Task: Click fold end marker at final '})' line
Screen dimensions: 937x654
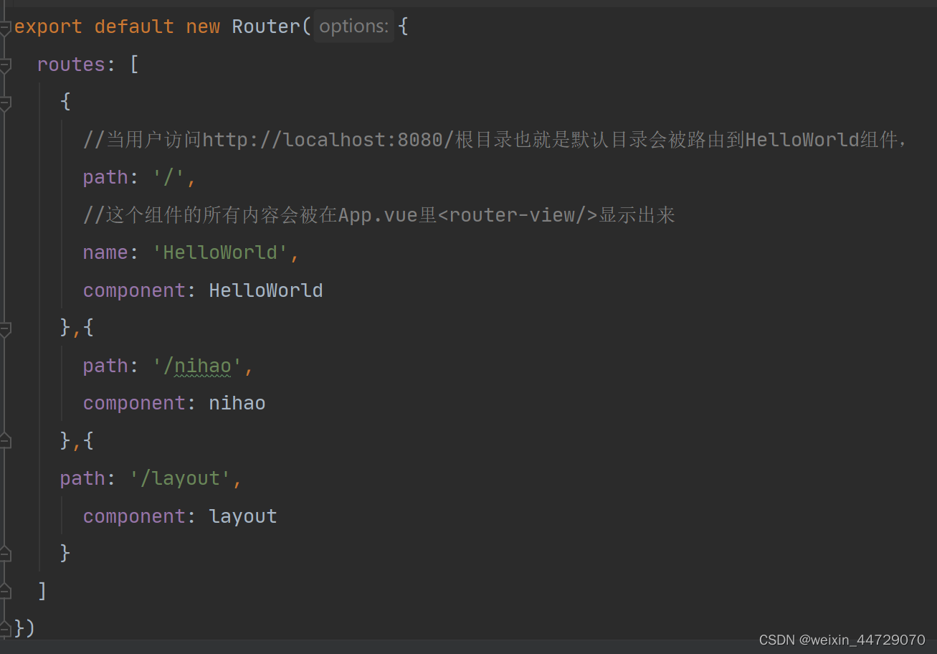Action: 5,629
